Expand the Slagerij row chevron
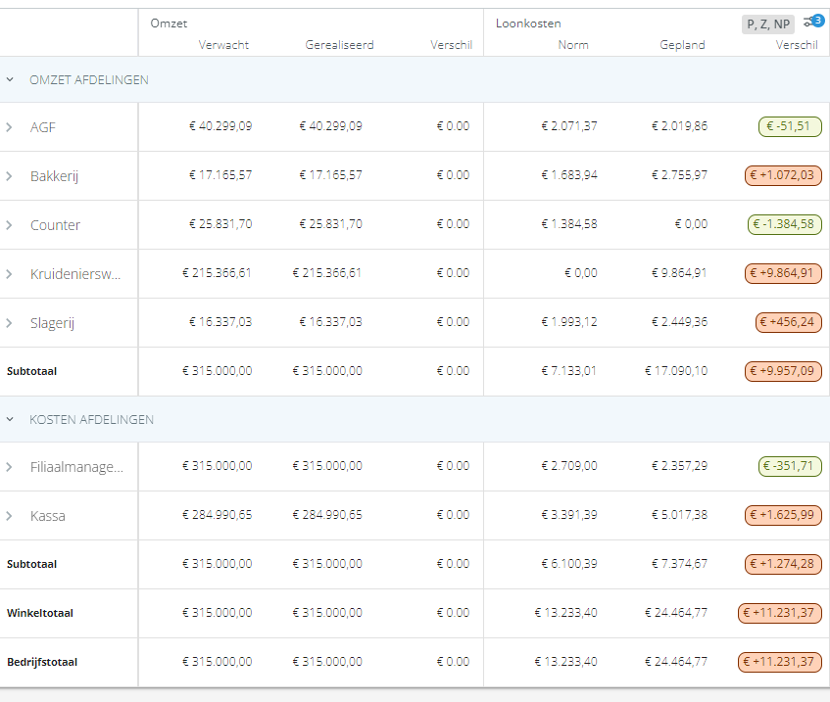Image resolution: width=830 pixels, height=702 pixels. pyautogui.click(x=9, y=323)
